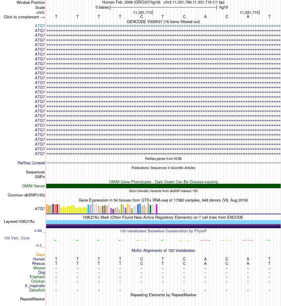Click the X_tropicalis alignment row label
281x306 pixels.
coord(35,286)
